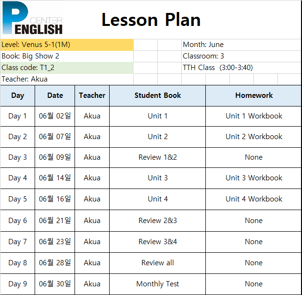Click the Homework column header
This screenshot has width=302, height=295.
click(253, 95)
